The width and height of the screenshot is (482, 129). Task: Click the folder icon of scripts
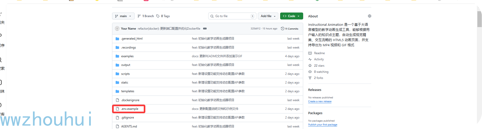117,74
